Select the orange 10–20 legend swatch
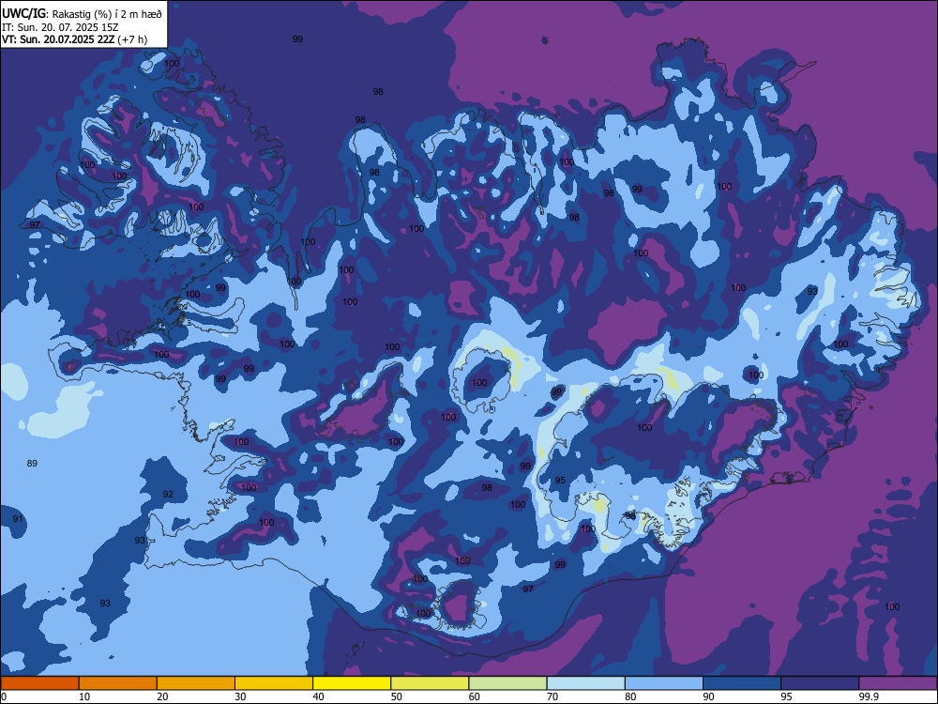The image size is (938, 704). (118, 683)
